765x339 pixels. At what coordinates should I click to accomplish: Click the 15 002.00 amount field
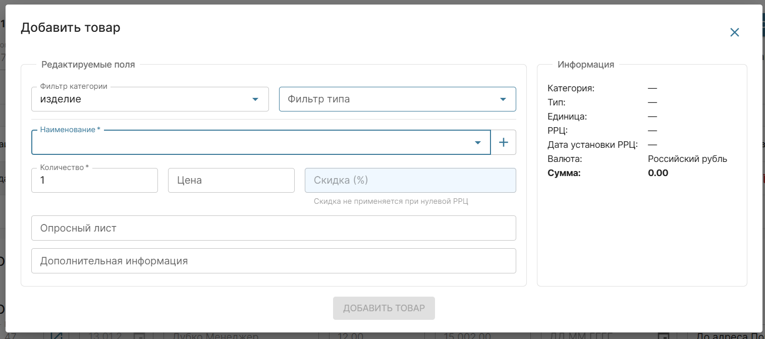467,336
